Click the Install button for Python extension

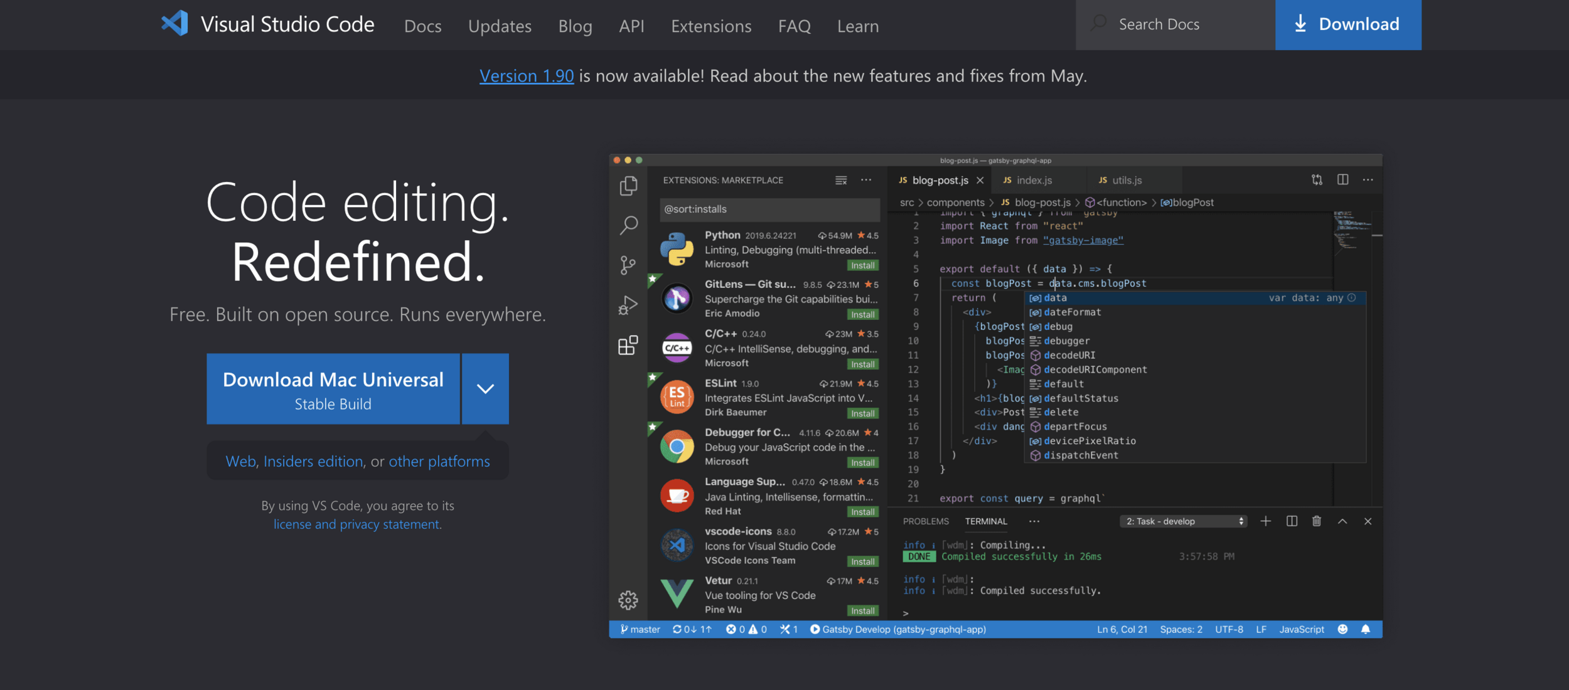(862, 265)
